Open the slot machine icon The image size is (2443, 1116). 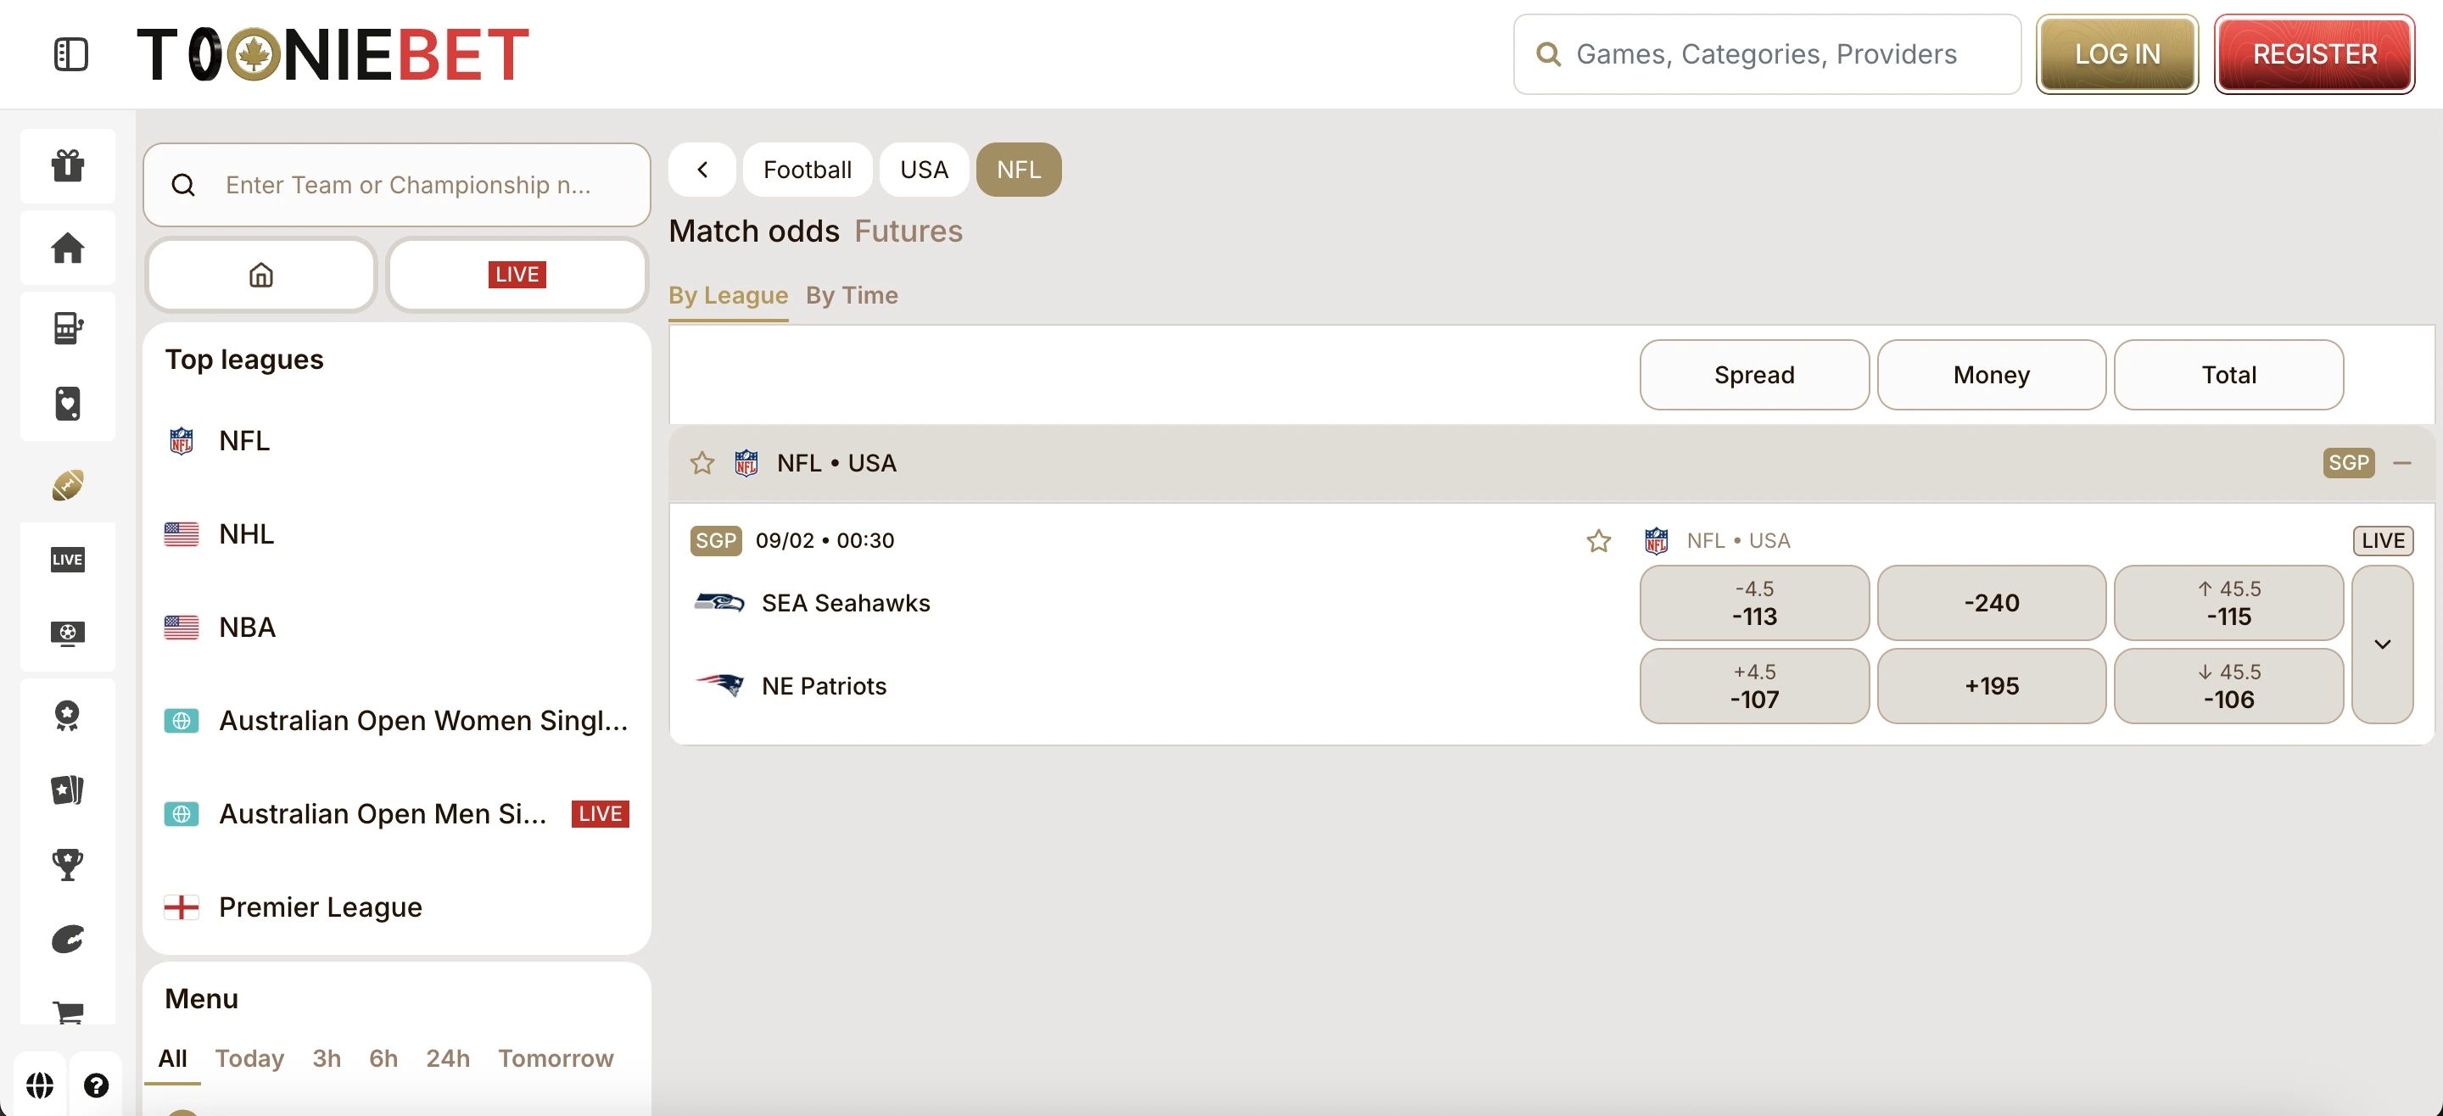pos(67,329)
